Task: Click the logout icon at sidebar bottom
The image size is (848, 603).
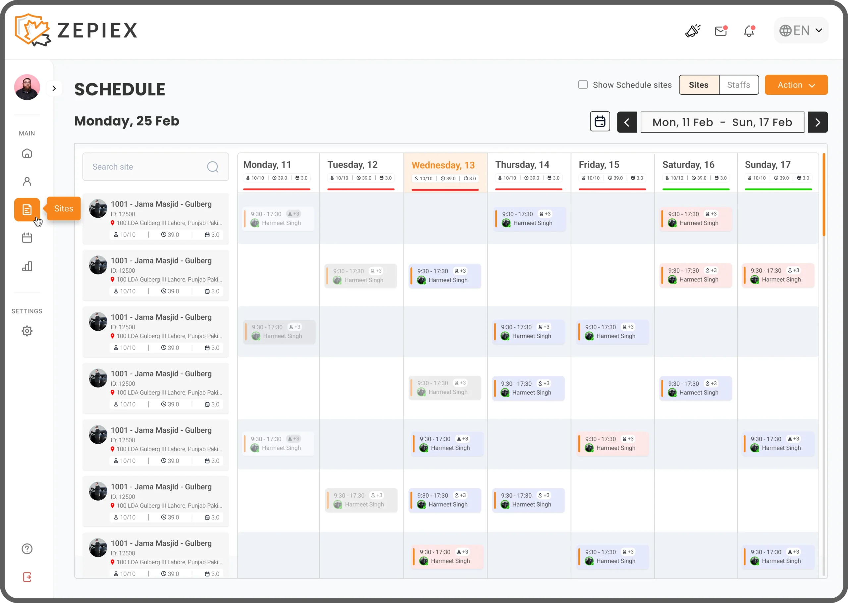Action: pos(27,577)
